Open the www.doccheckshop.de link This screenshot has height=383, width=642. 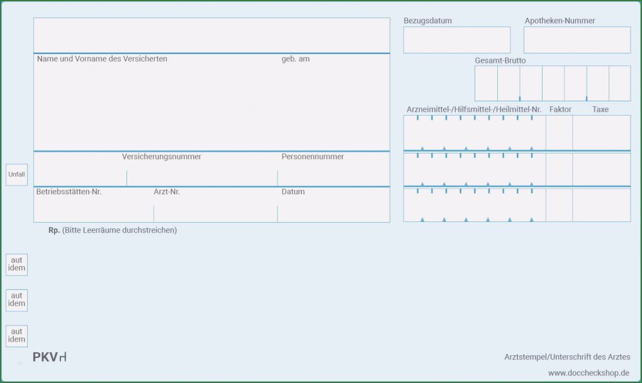point(588,373)
